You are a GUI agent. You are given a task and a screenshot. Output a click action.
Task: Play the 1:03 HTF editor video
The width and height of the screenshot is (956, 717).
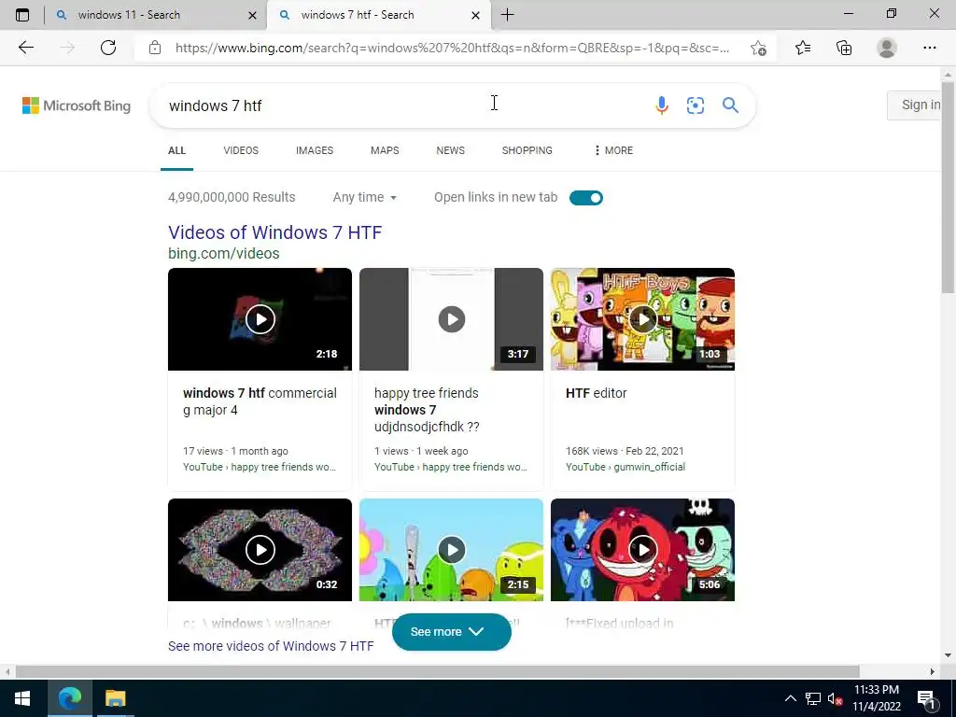click(642, 319)
